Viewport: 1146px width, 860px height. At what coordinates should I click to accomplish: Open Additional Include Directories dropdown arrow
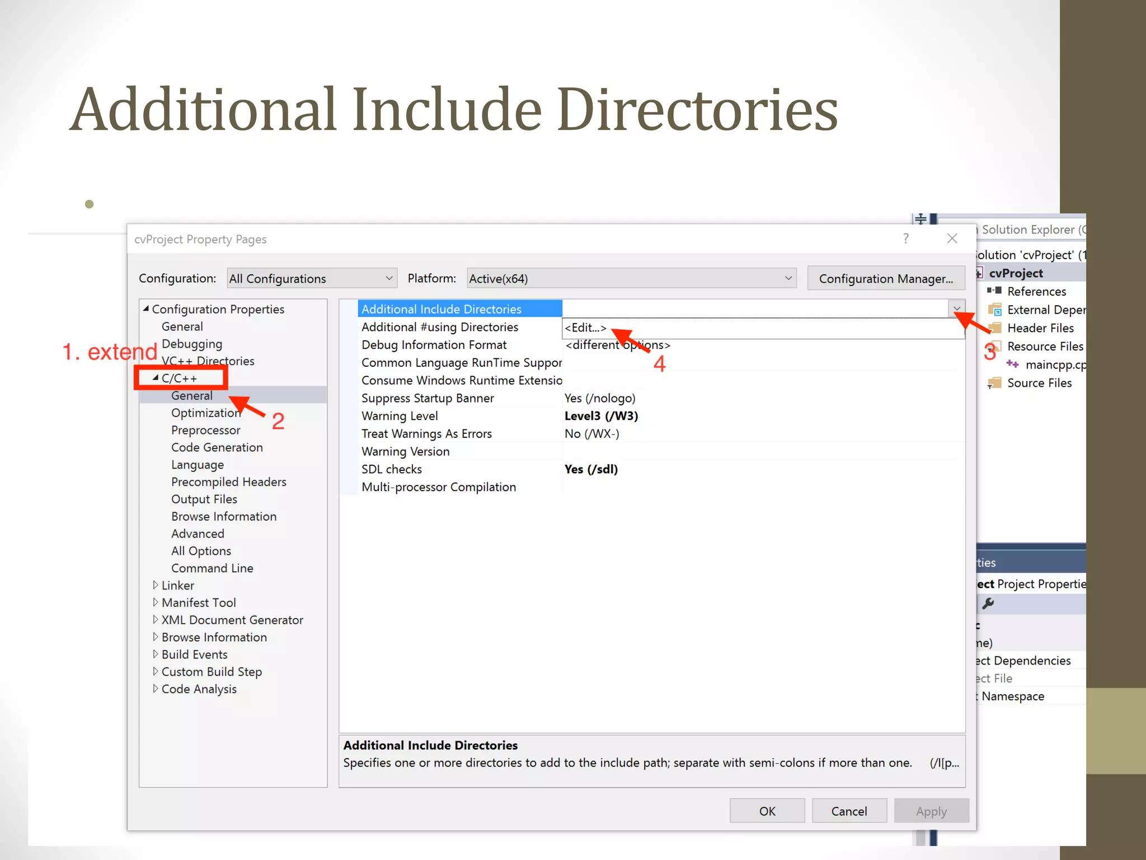957,309
